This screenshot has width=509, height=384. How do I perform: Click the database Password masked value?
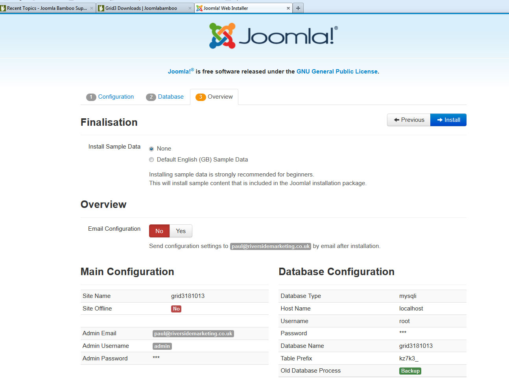point(403,333)
